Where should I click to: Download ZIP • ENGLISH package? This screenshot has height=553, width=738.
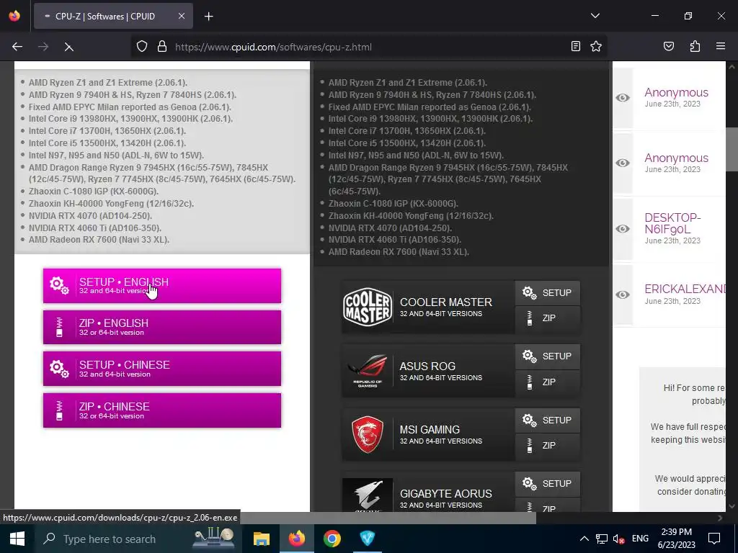[x=162, y=328]
